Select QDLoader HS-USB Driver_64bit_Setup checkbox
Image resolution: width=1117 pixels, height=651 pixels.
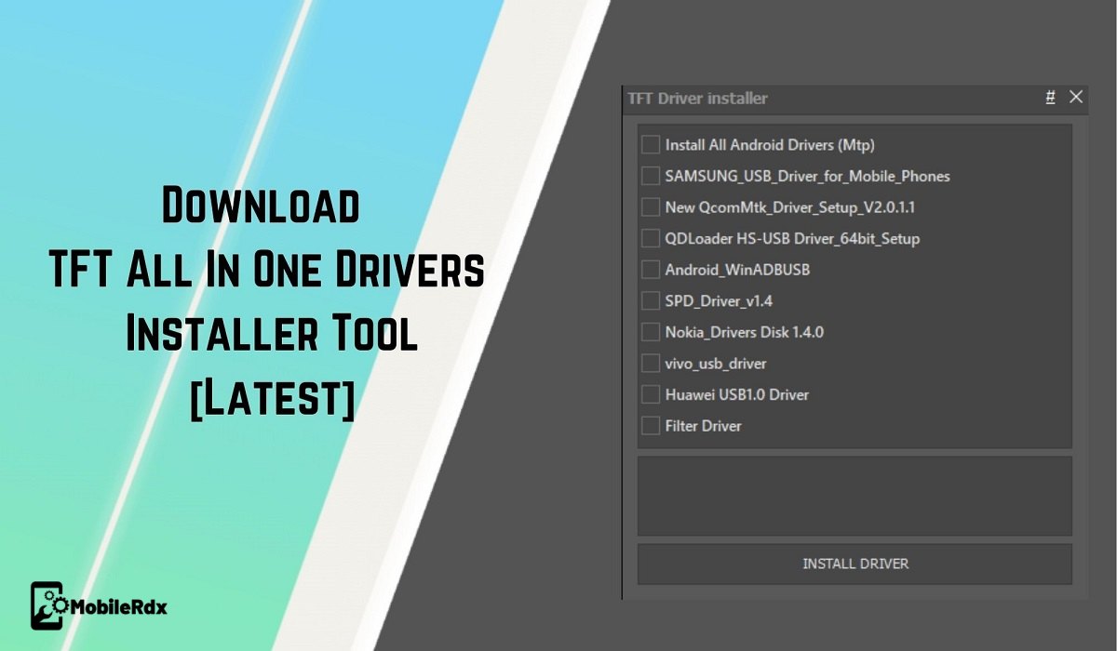[650, 238]
